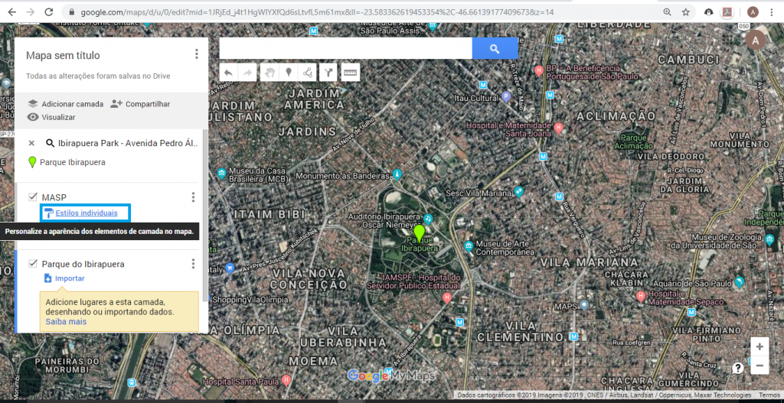Click the PDF extension icon
The height and width of the screenshot is (403, 784).
(727, 12)
